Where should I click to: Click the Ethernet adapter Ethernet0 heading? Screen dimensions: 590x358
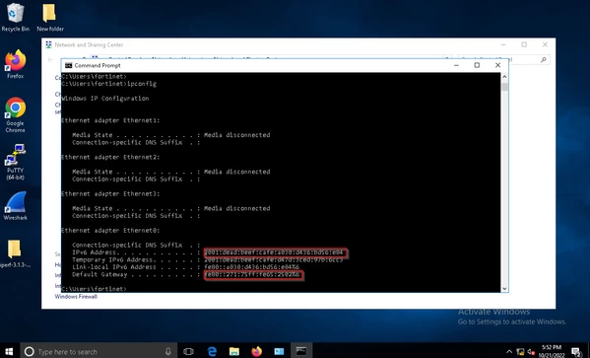click(x=110, y=230)
